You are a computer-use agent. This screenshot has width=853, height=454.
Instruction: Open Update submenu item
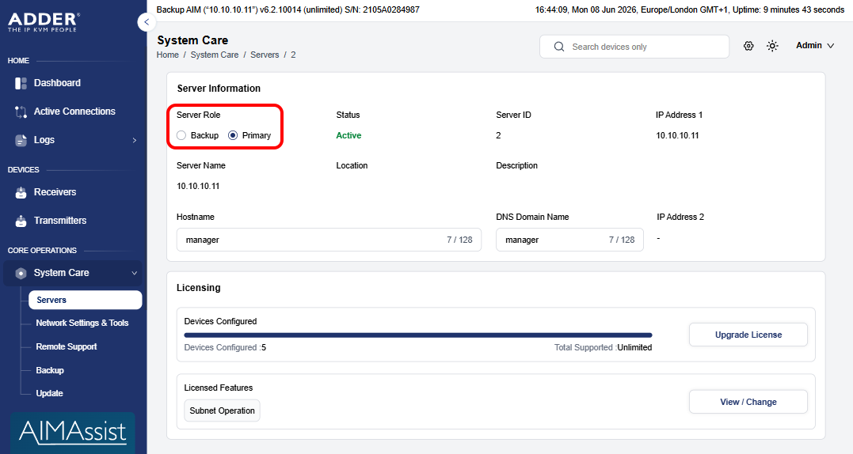(50, 393)
